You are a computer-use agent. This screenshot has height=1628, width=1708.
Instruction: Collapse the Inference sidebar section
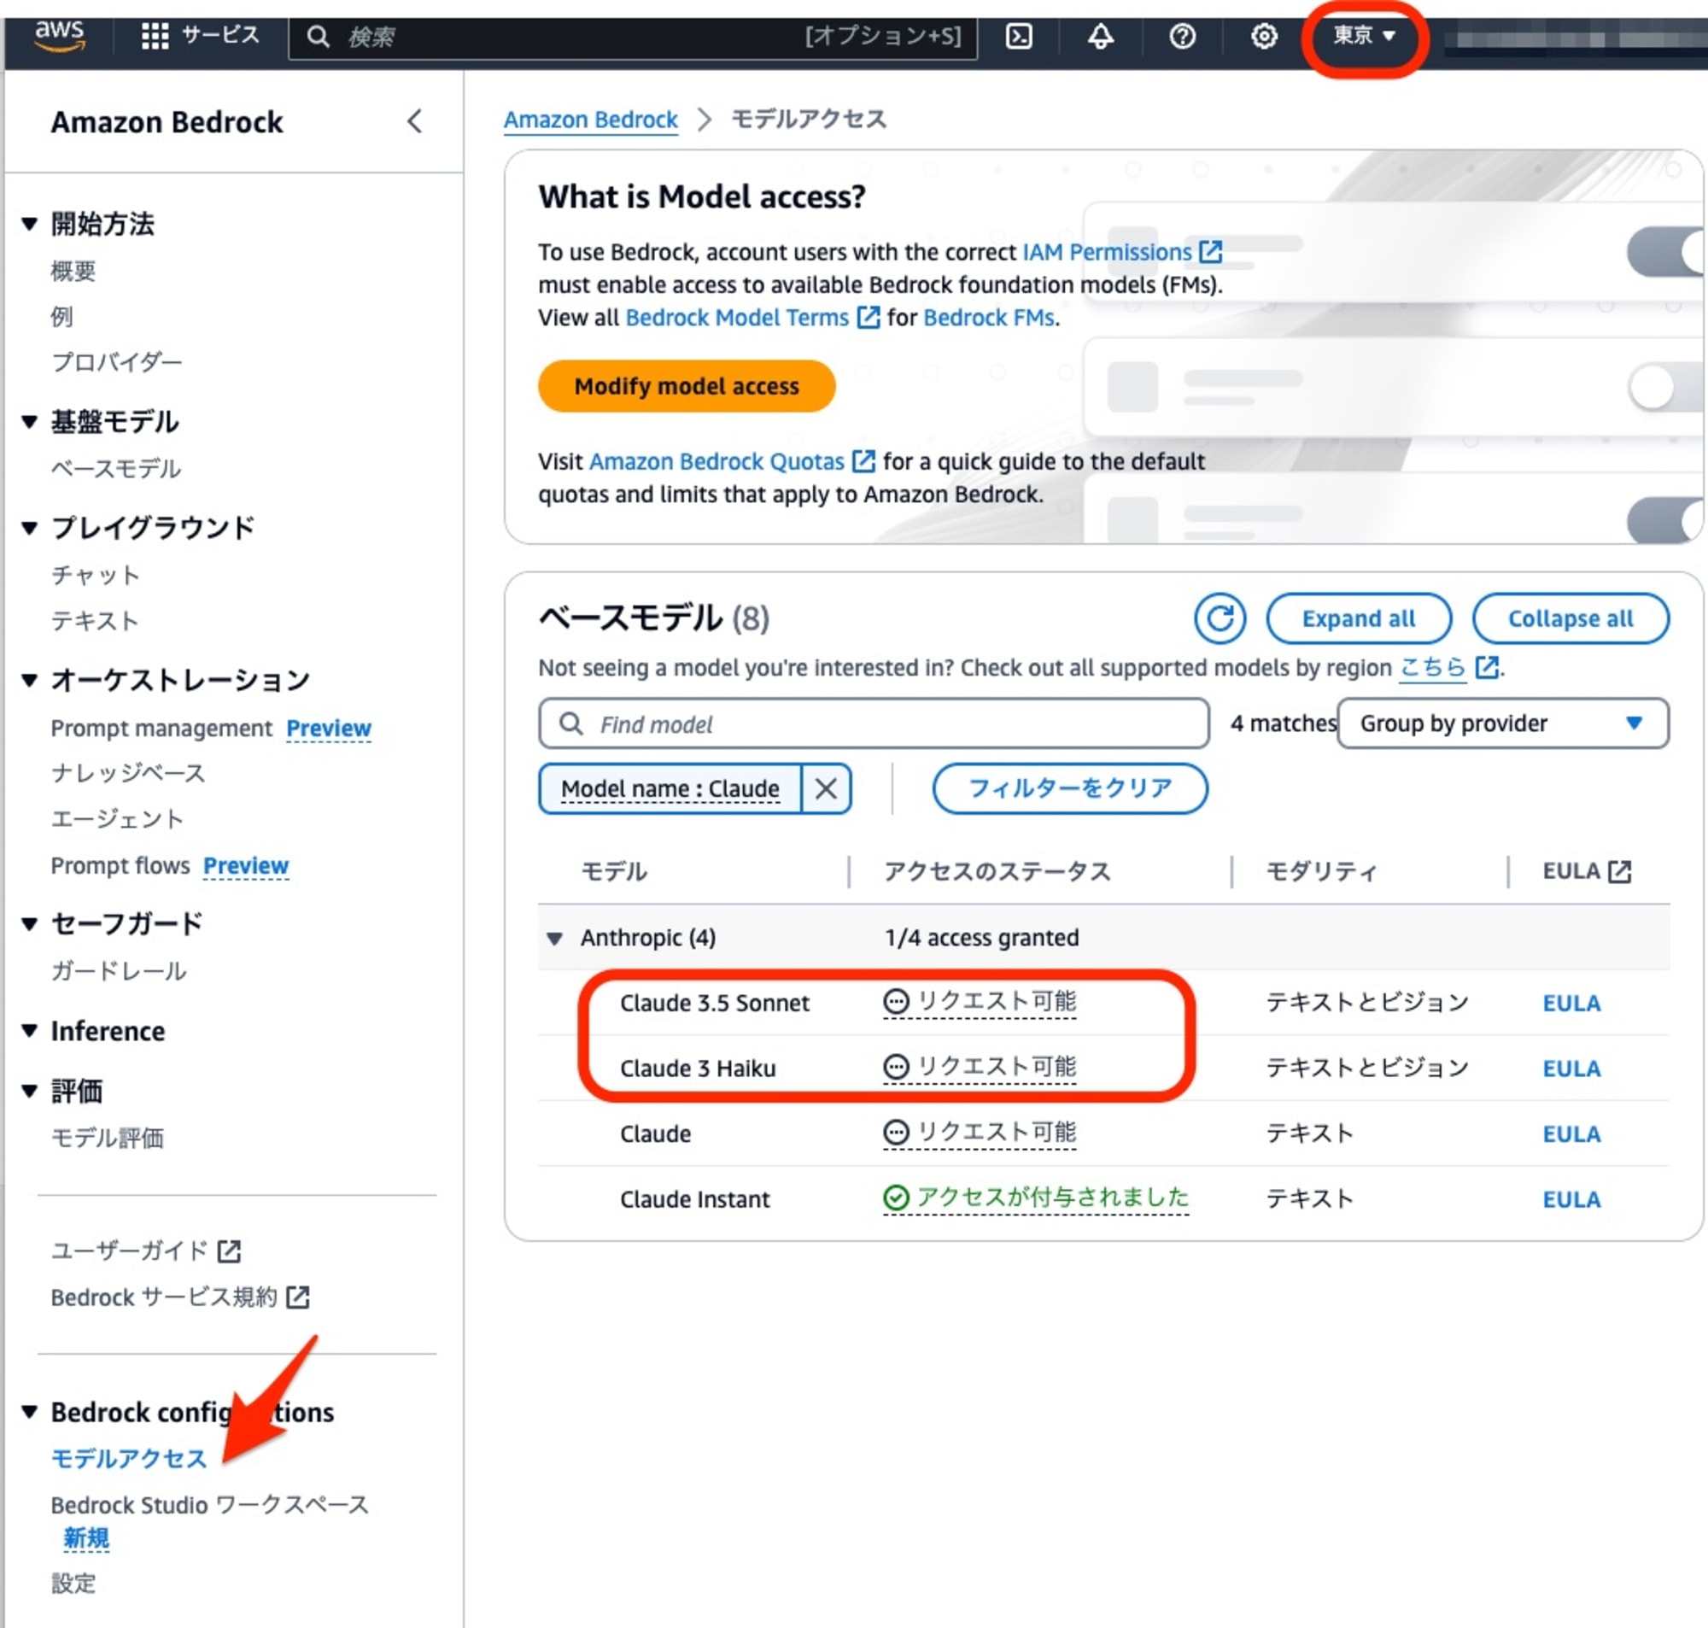[30, 1031]
